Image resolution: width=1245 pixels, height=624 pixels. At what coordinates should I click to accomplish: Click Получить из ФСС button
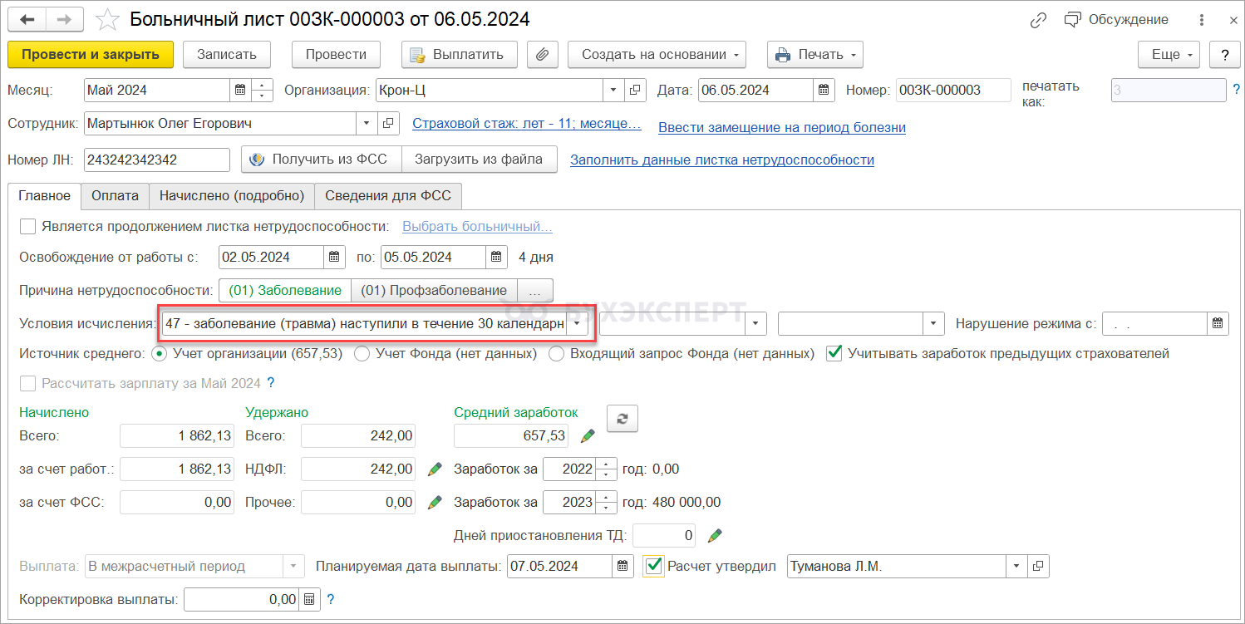(322, 160)
